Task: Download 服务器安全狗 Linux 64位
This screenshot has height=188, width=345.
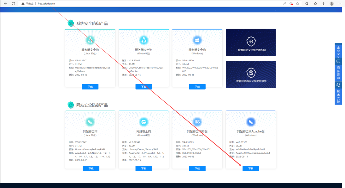Action: pyautogui.click(x=144, y=87)
